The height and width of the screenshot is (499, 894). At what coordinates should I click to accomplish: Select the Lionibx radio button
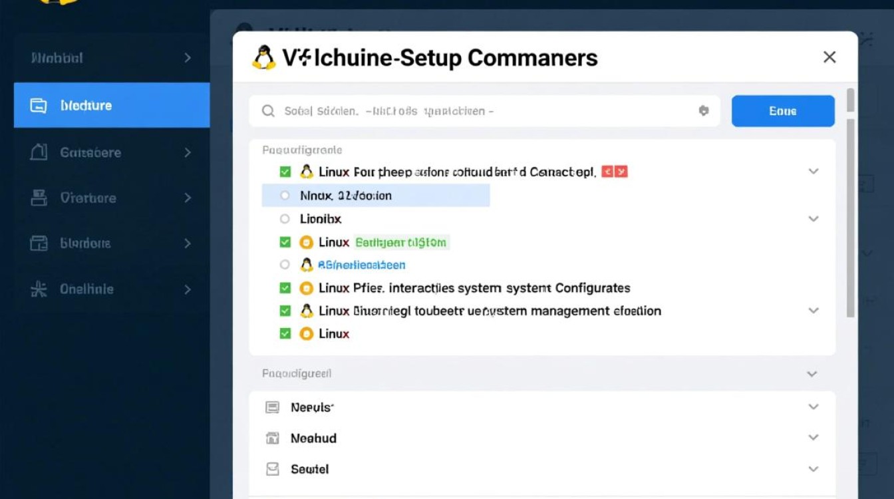click(x=285, y=218)
